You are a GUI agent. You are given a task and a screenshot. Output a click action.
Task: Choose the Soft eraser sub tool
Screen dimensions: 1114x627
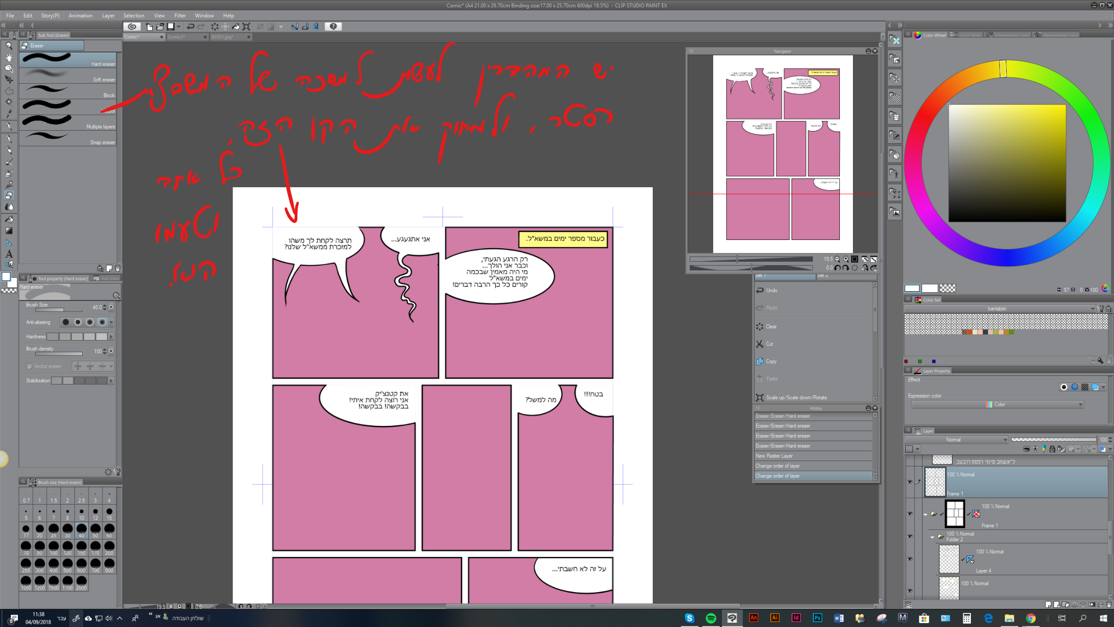pyautogui.click(x=69, y=75)
